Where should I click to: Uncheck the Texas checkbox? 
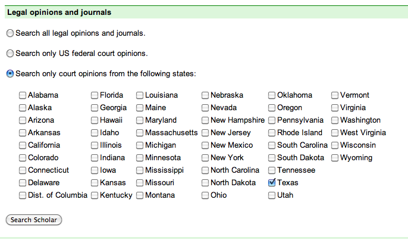click(x=272, y=183)
